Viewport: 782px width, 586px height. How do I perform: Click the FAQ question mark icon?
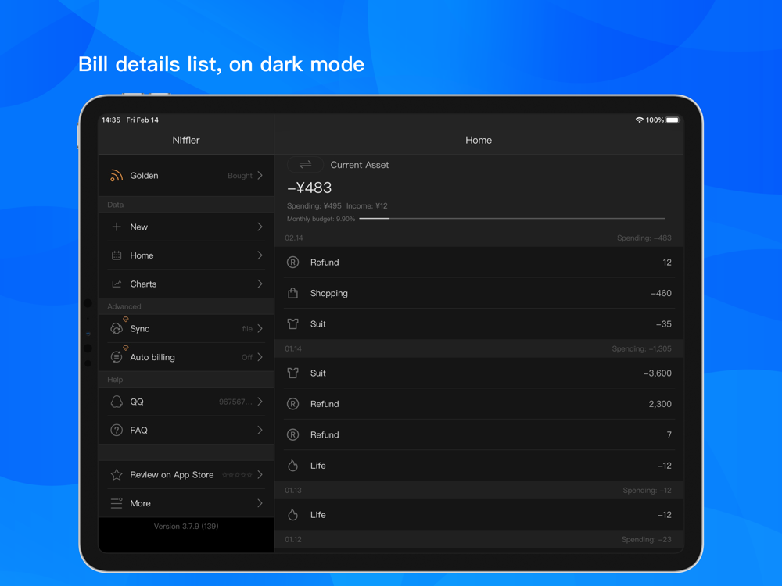pos(117,430)
